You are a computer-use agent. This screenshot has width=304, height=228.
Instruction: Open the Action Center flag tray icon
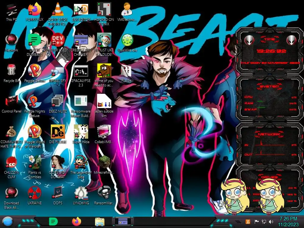tap(257, 221)
